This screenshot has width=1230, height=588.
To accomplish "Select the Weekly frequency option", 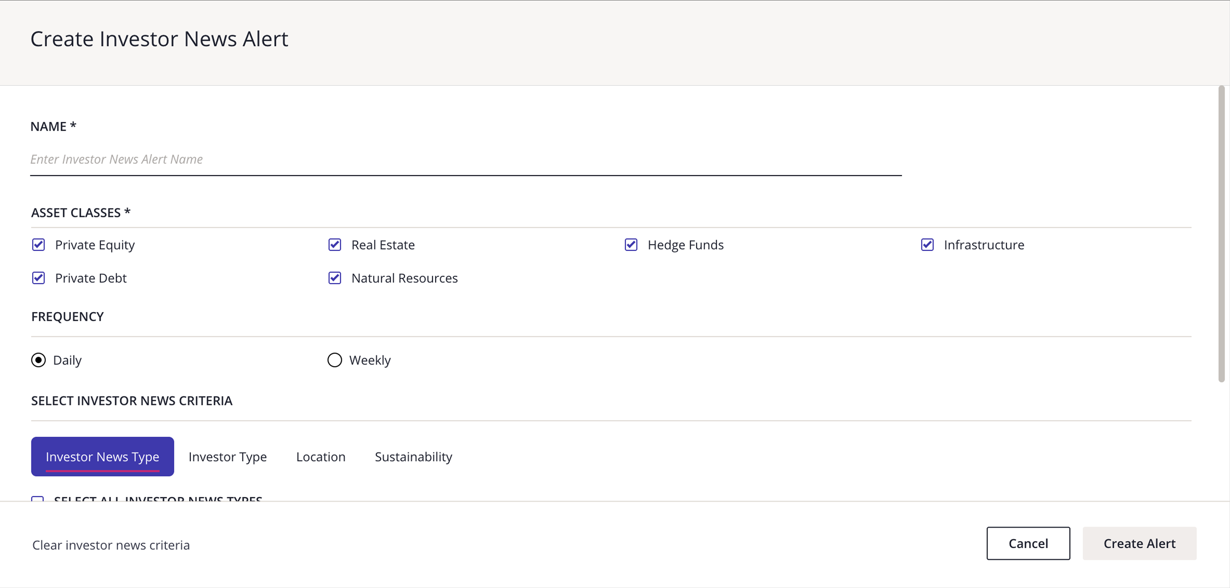I will click(x=334, y=360).
